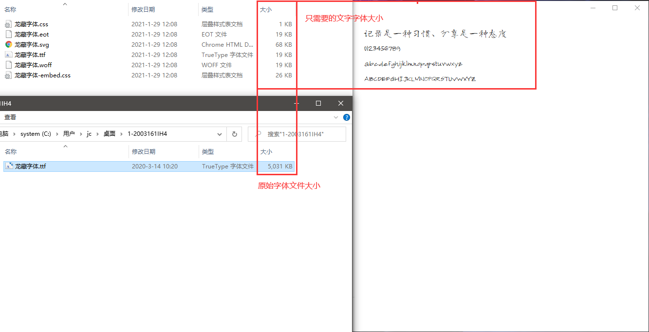Click the font icon of the 5,031 KB 龙藏字体.ttf
The height and width of the screenshot is (332, 649).
coord(9,166)
